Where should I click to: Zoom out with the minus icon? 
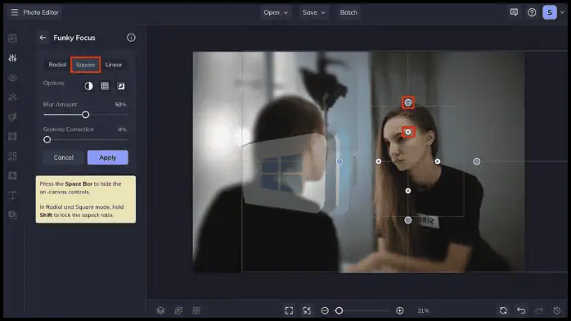[x=325, y=310]
